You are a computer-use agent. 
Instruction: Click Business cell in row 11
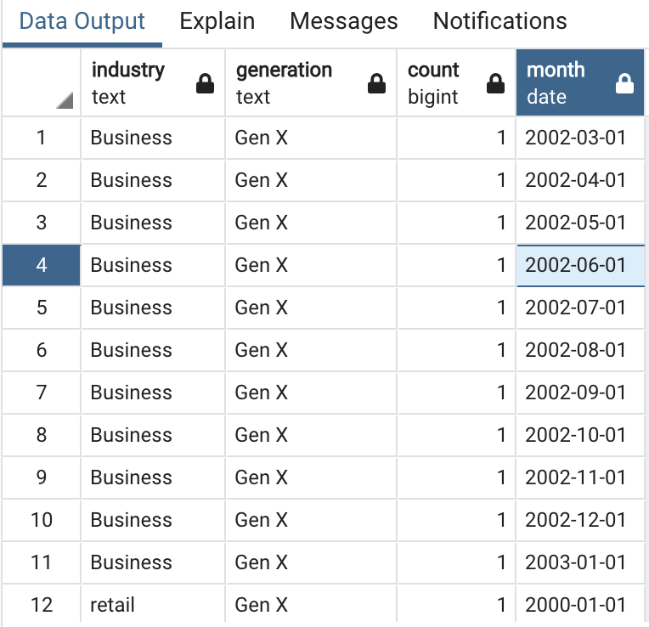[153, 562]
